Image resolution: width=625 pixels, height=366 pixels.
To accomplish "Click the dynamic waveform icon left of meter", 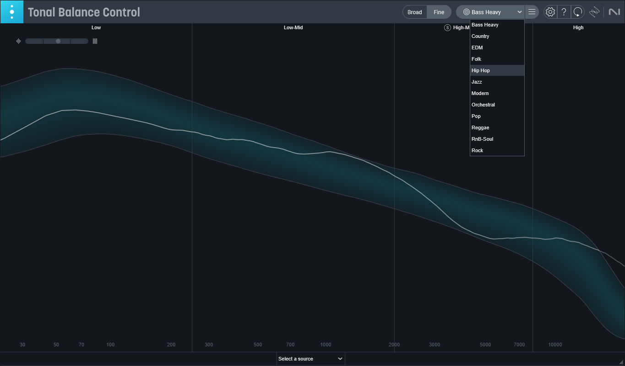I will 18,41.
